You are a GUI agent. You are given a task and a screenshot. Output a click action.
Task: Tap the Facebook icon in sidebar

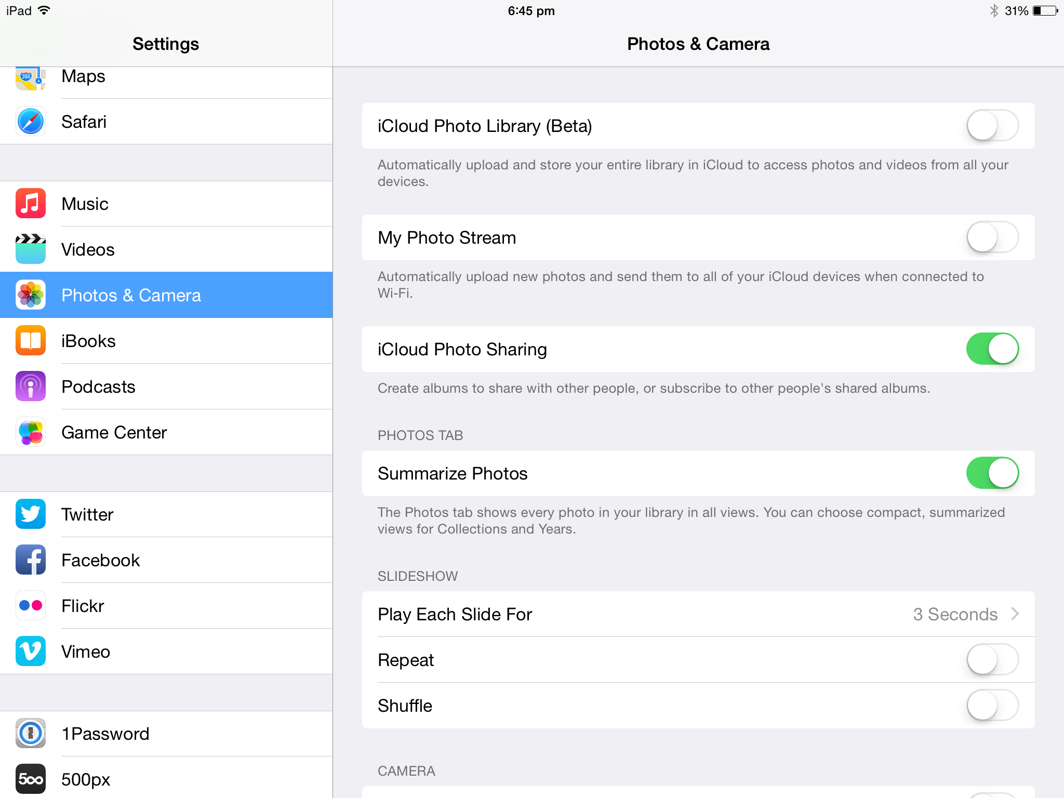coord(31,560)
